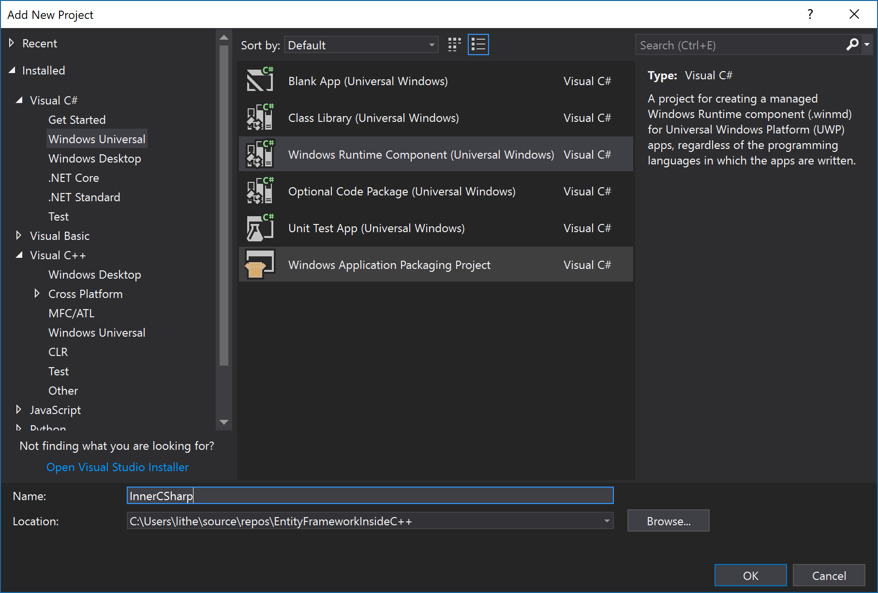Image resolution: width=878 pixels, height=593 pixels.
Task: Select the .NET Core category
Action: pyautogui.click(x=74, y=178)
